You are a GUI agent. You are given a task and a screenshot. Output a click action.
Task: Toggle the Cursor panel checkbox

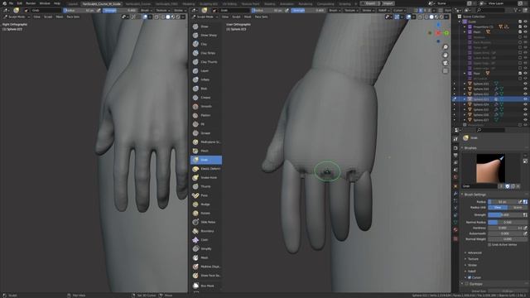[x=470, y=277]
